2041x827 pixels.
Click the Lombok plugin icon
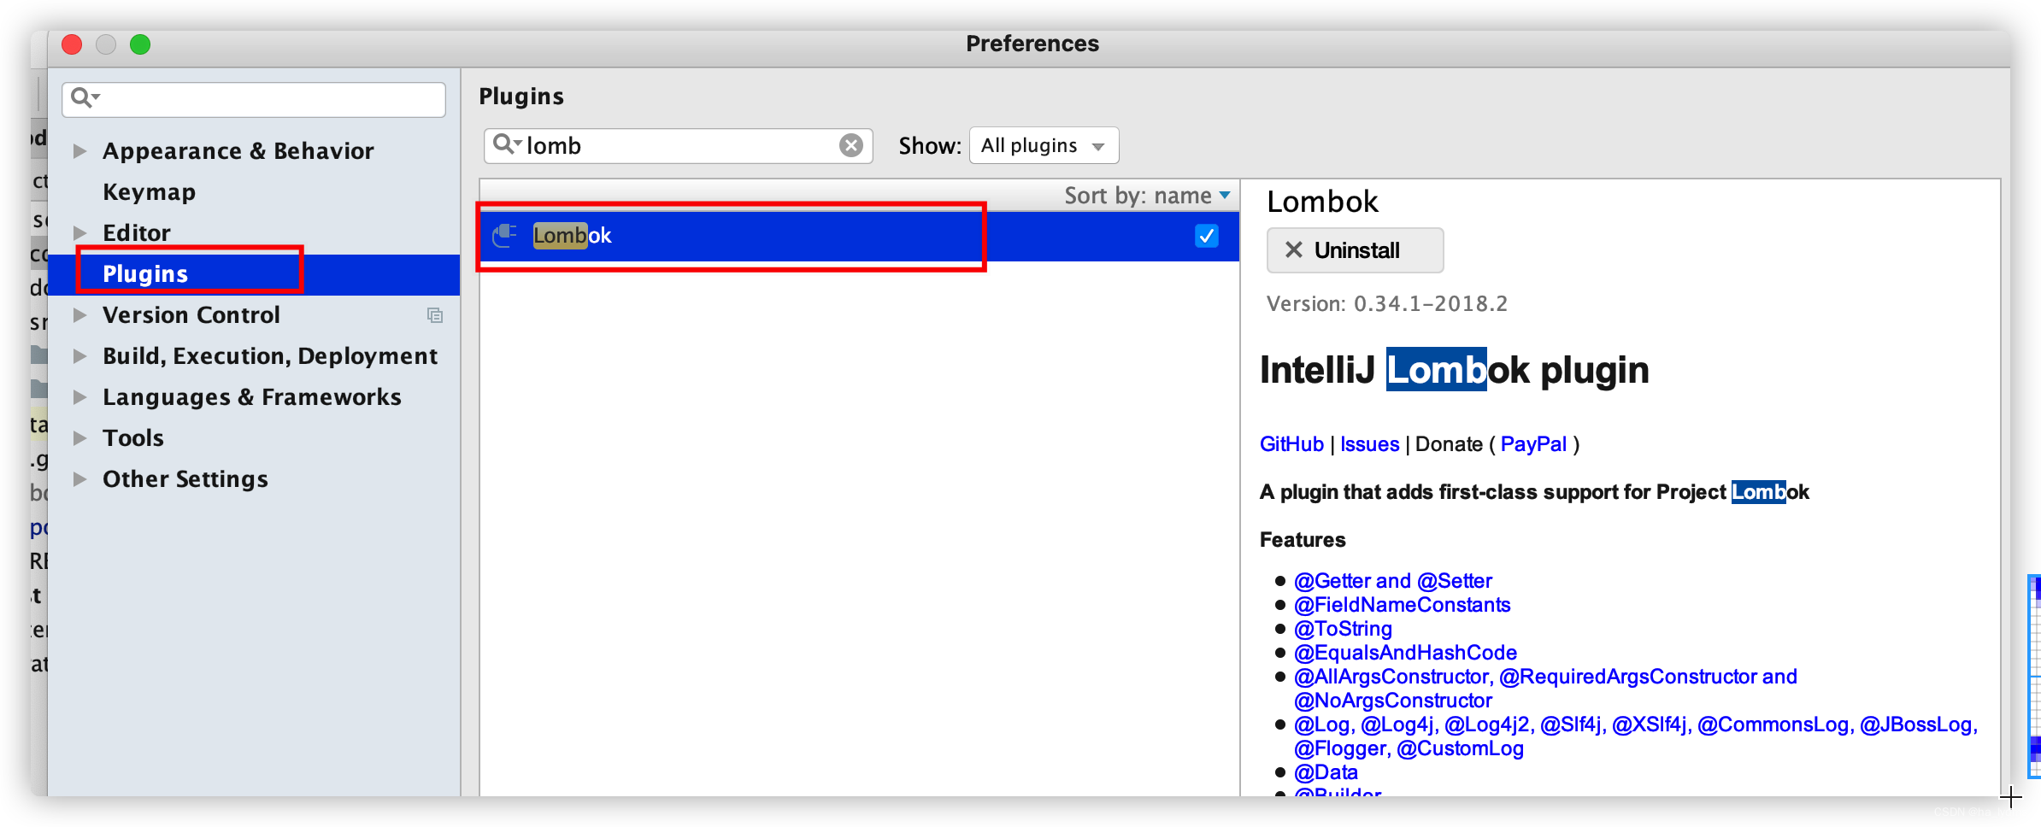point(505,235)
